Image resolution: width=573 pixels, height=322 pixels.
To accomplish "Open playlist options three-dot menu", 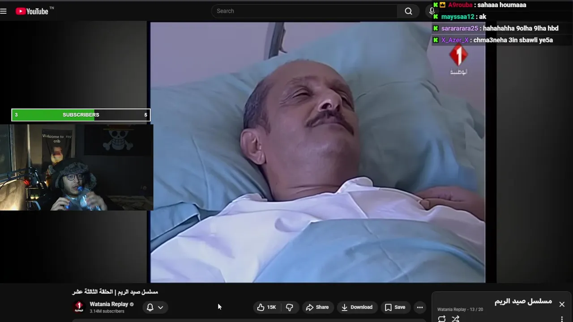I will pyautogui.click(x=562, y=319).
